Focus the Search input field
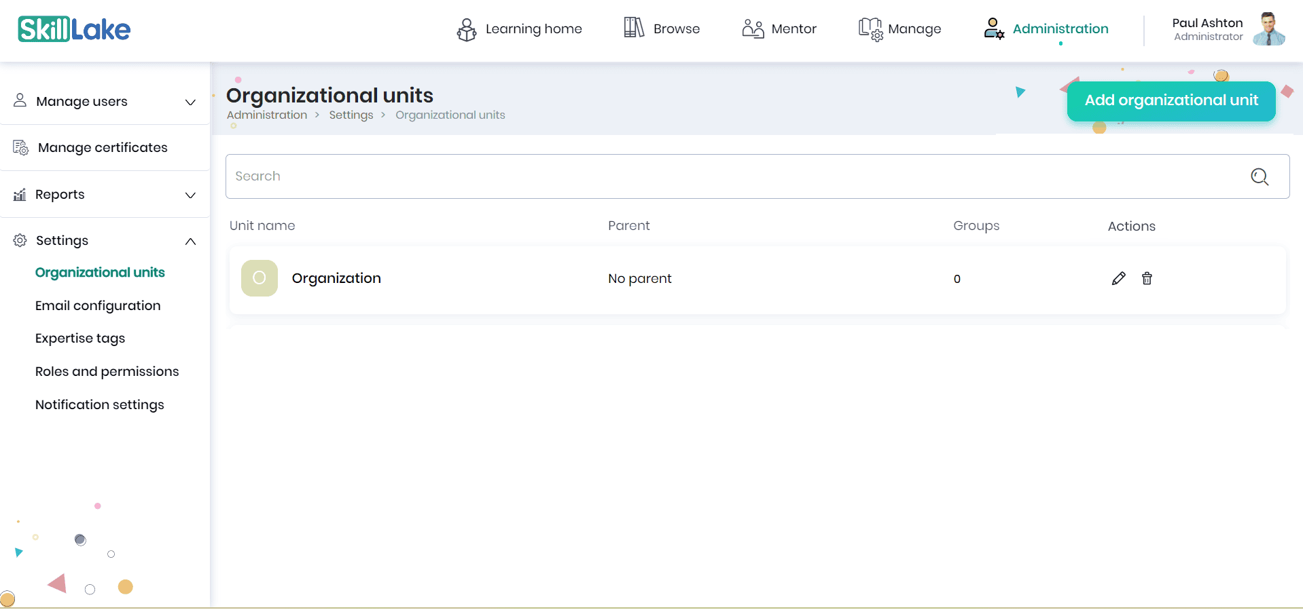Screen dimensions: 1303x610 pyautogui.click(x=734, y=176)
